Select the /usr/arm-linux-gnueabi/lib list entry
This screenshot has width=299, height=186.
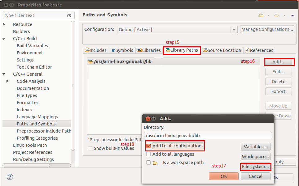point(173,61)
